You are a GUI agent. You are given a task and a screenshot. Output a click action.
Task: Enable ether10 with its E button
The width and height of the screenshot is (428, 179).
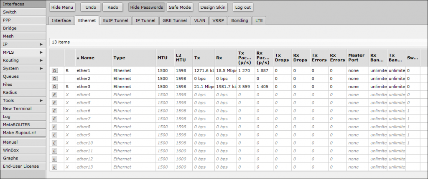pos(55,143)
